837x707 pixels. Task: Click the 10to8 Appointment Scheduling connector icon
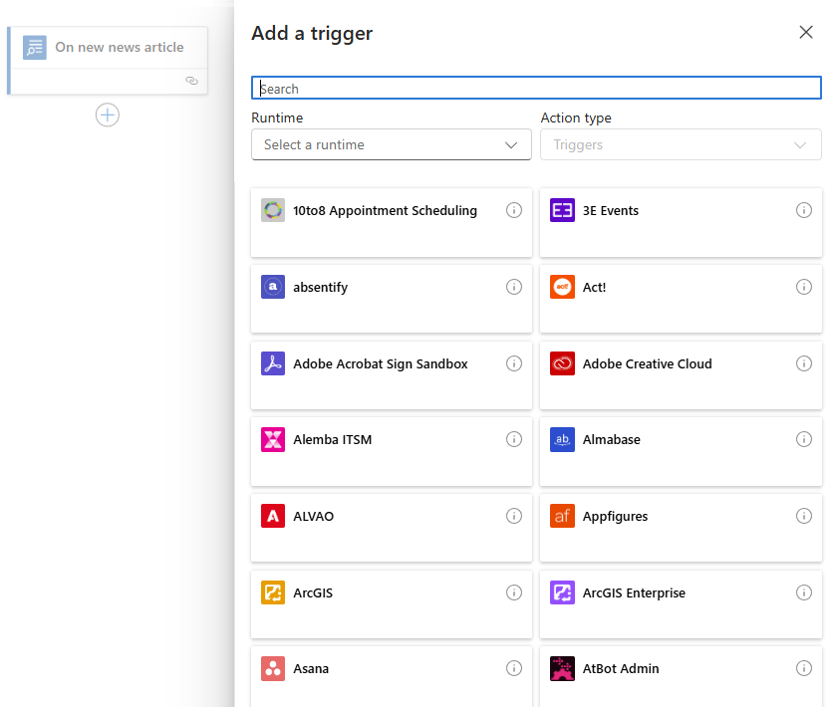click(x=273, y=210)
